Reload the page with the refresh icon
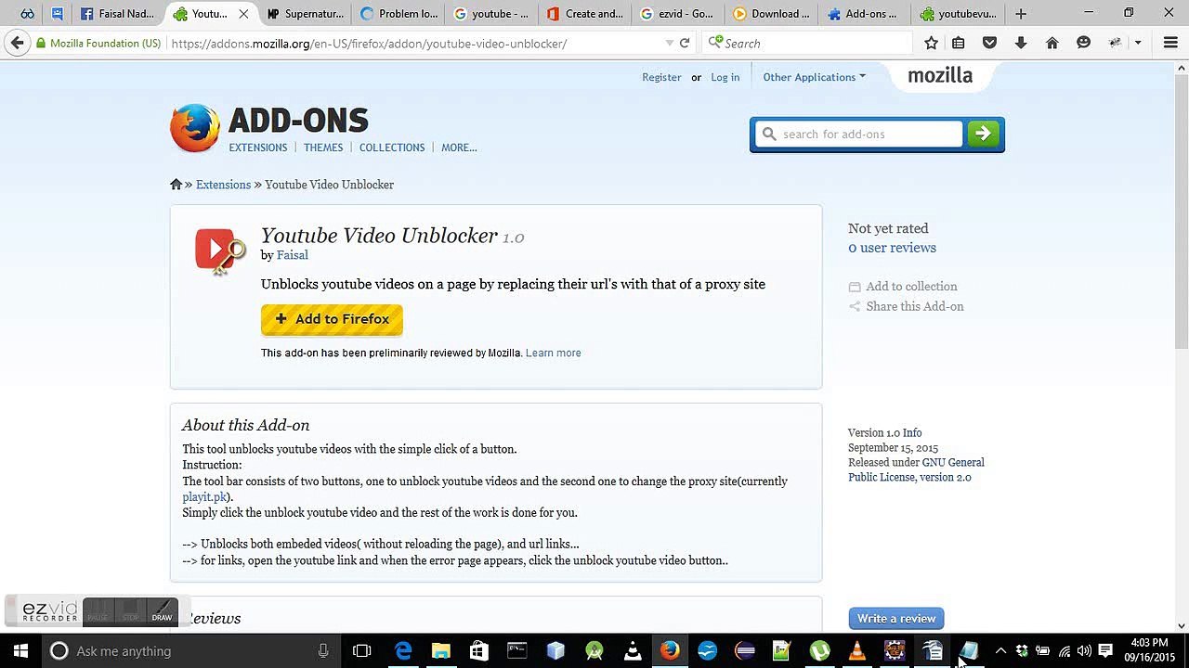Screen dimensions: 1189x668 pos(685,43)
